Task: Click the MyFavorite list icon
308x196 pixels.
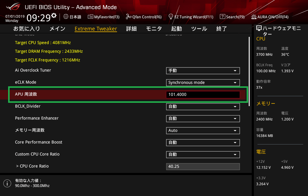Action: pos(90,17)
